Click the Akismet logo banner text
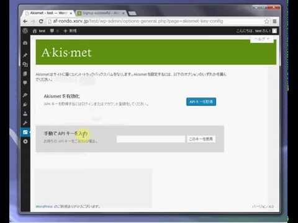Screen dimensions: 298x223 [66, 53]
